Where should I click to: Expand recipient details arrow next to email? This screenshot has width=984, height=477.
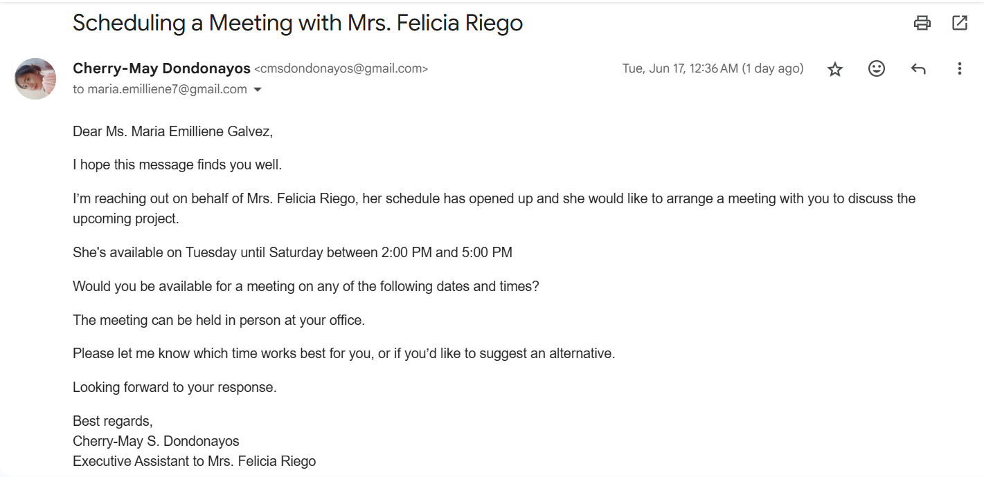(x=258, y=90)
